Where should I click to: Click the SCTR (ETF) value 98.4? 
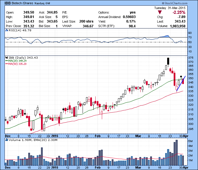[x=132, y=26]
